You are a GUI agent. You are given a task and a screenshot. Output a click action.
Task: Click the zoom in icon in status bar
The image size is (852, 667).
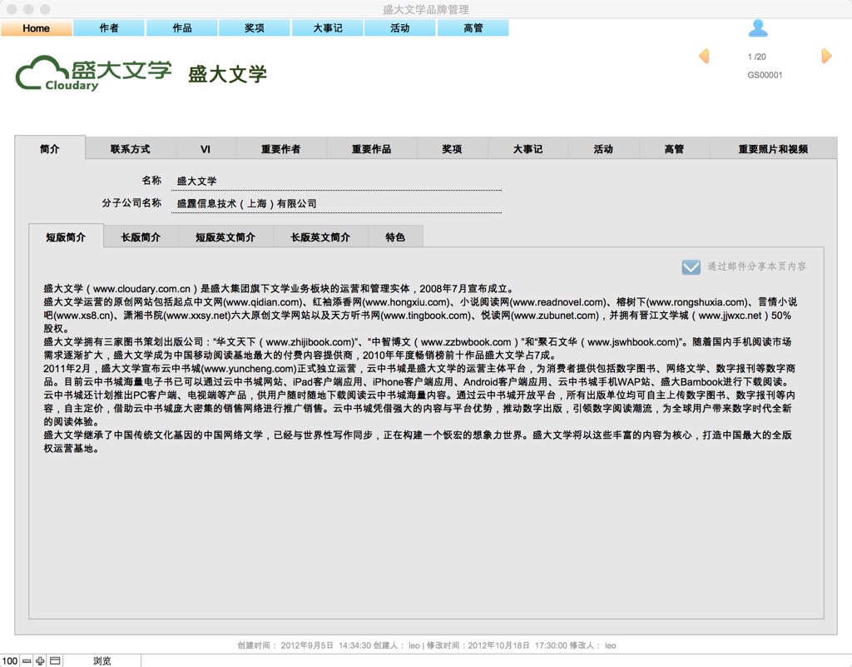(x=40, y=661)
